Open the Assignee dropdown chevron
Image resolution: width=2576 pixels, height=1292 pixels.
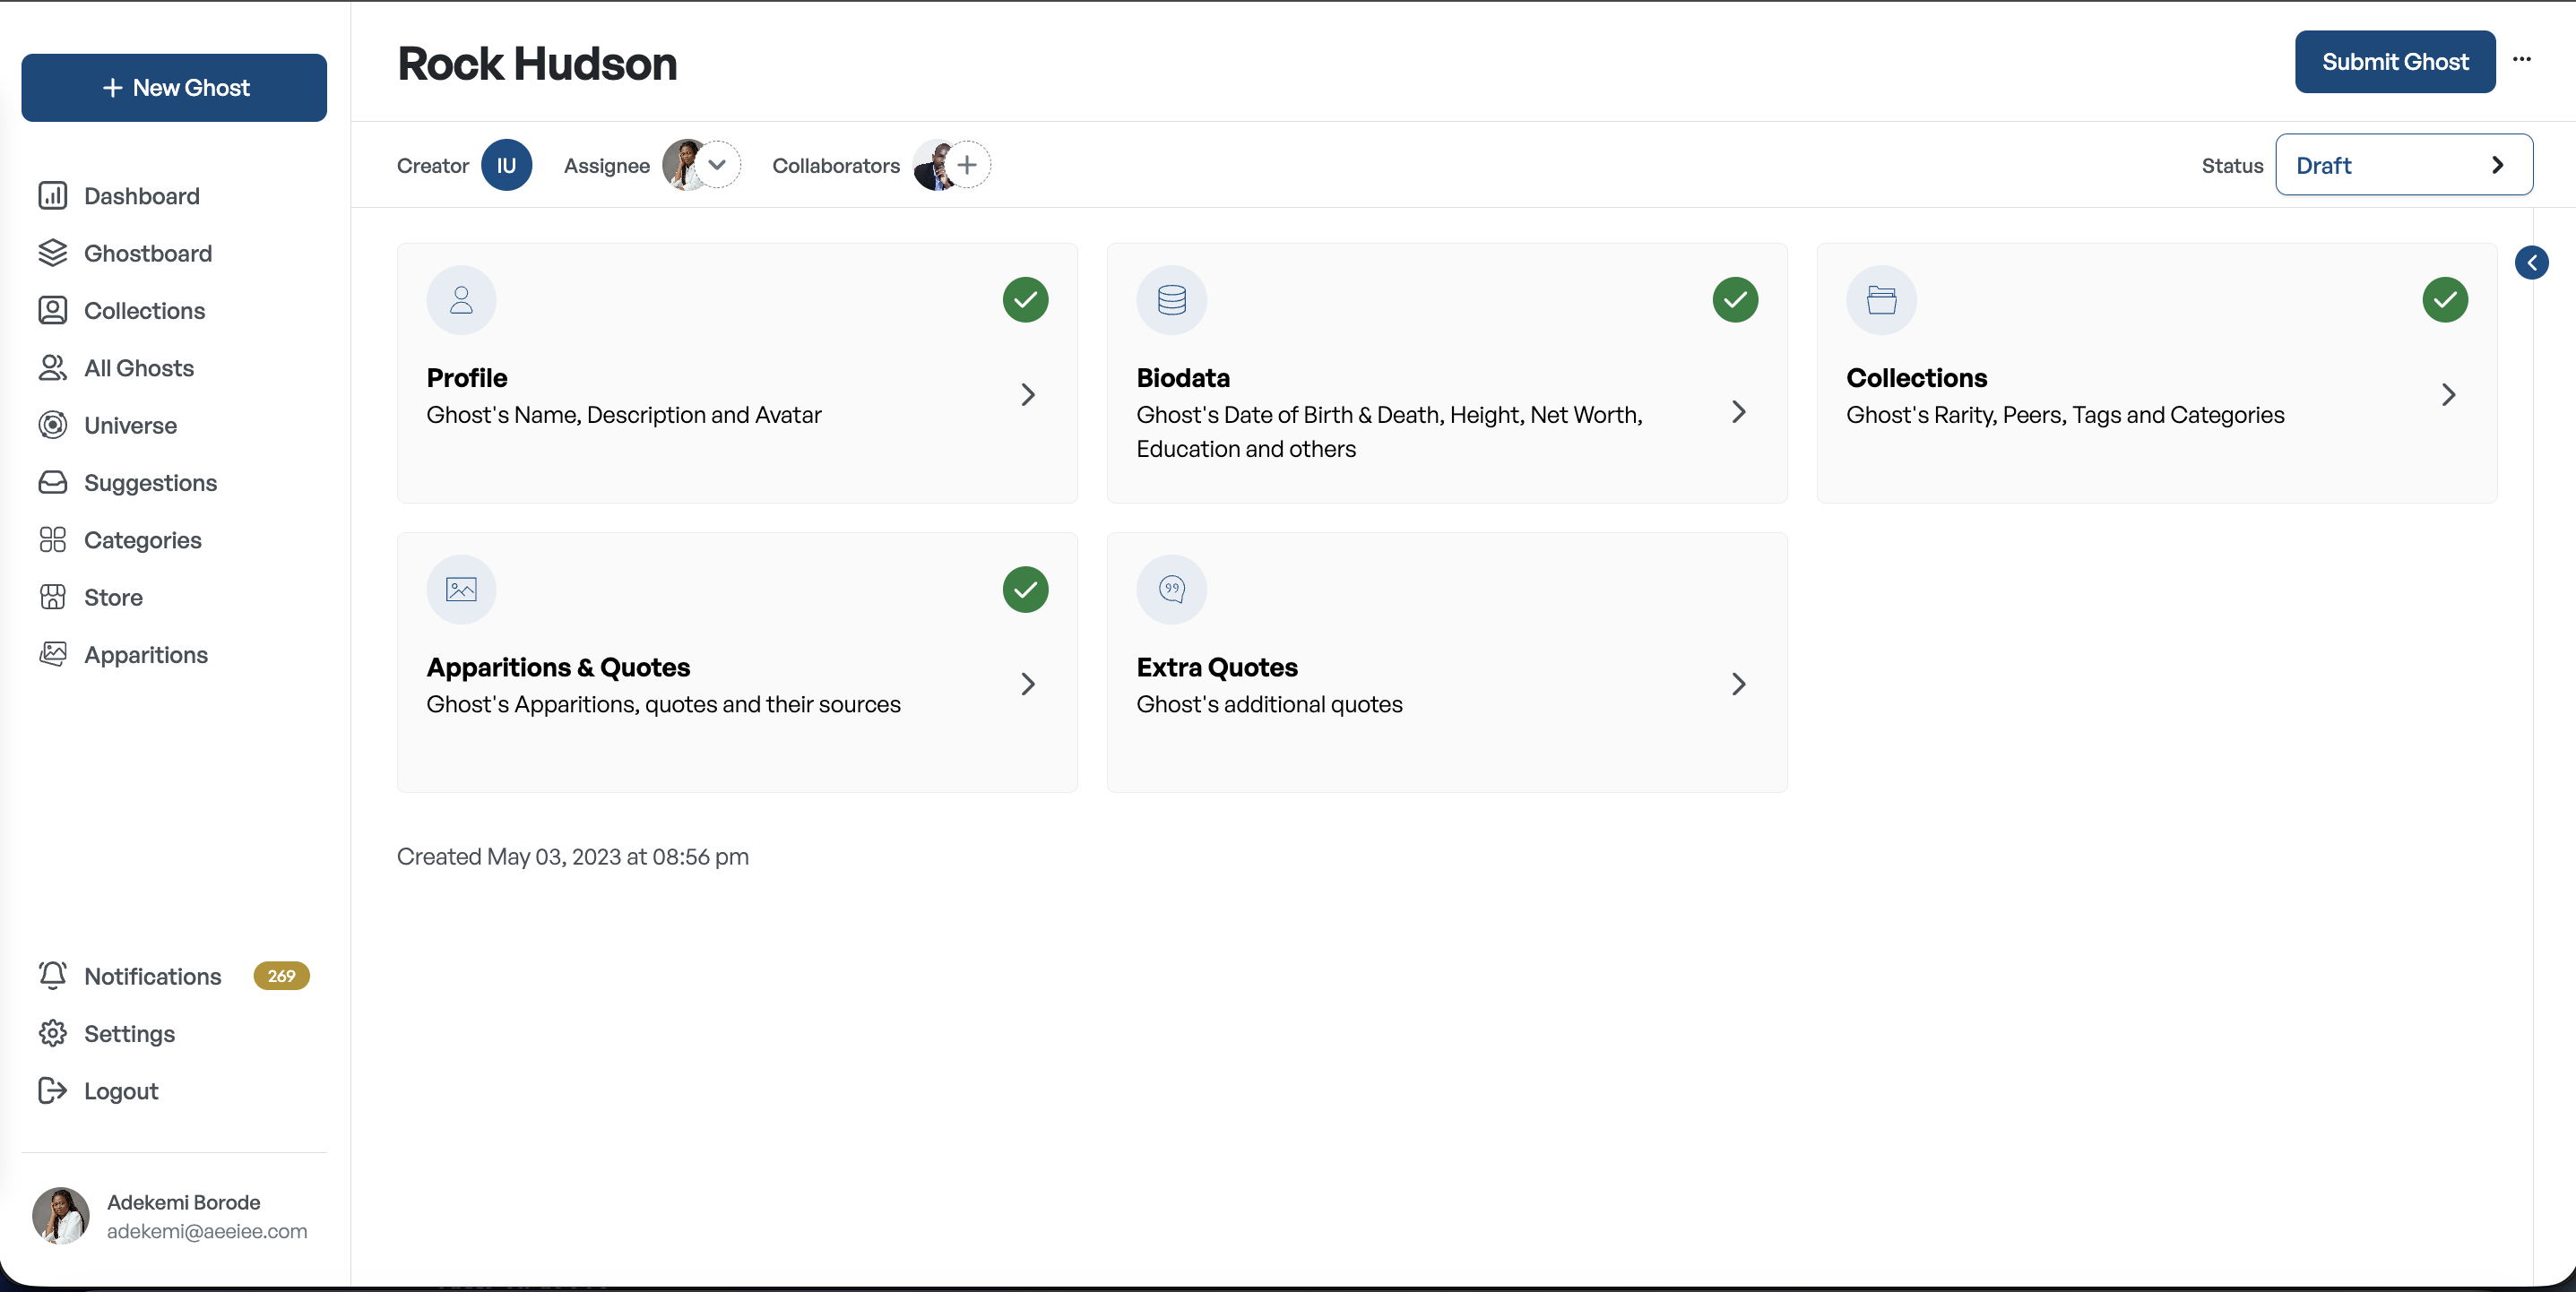click(717, 165)
